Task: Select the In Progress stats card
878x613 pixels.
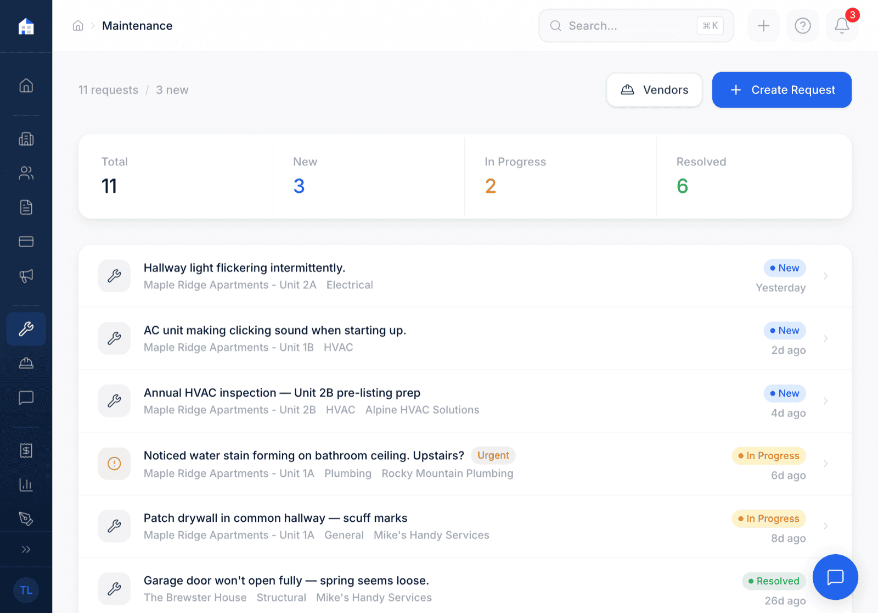Action: 560,176
